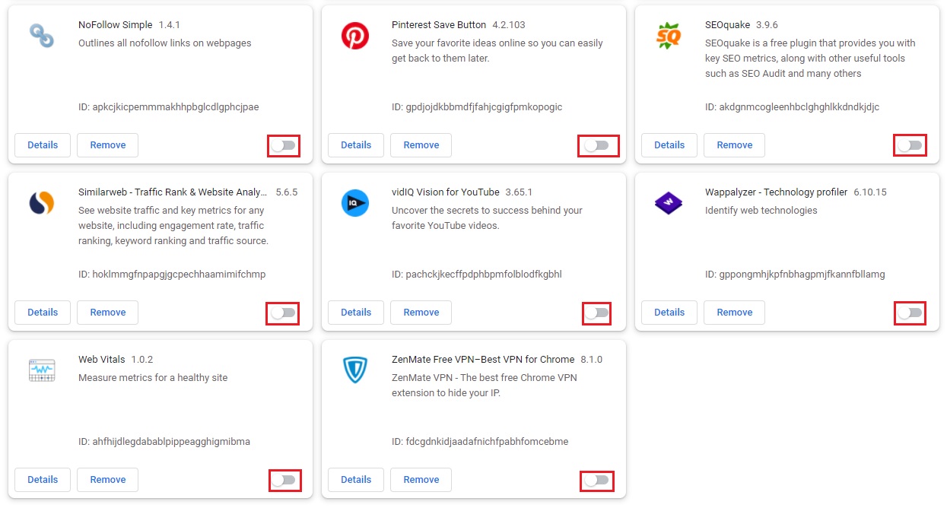The width and height of the screenshot is (947, 508).
Task: Click the Web Vitals chart icon
Action: (42, 370)
